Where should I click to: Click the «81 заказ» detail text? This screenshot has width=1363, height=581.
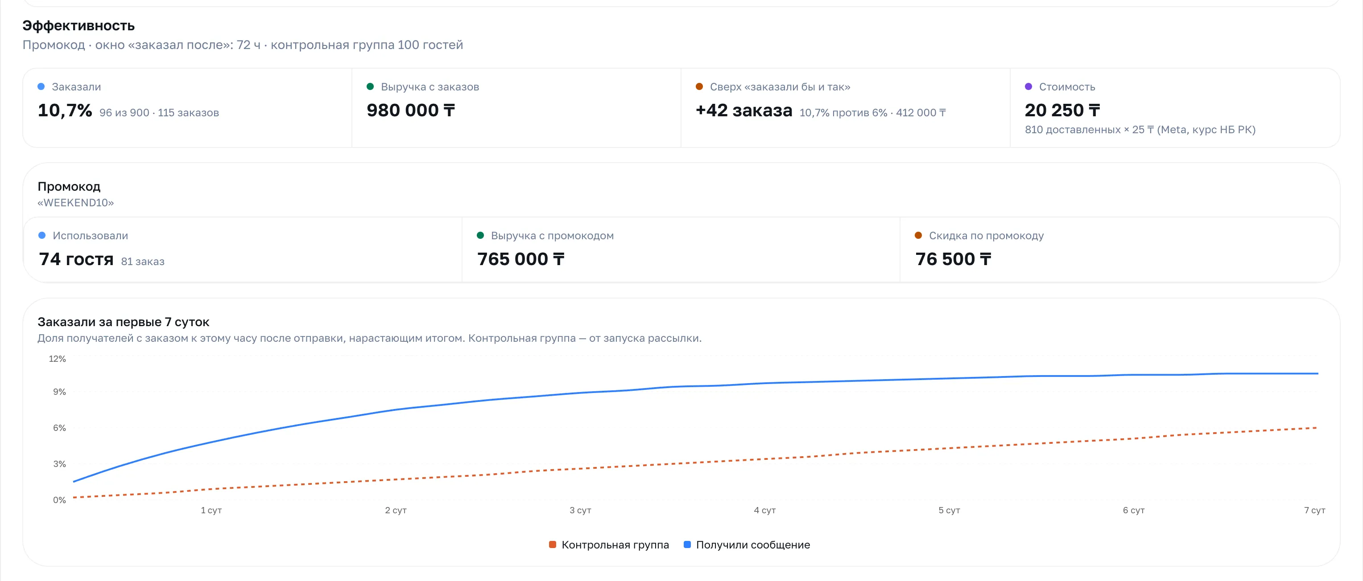[x=143, y=261]
